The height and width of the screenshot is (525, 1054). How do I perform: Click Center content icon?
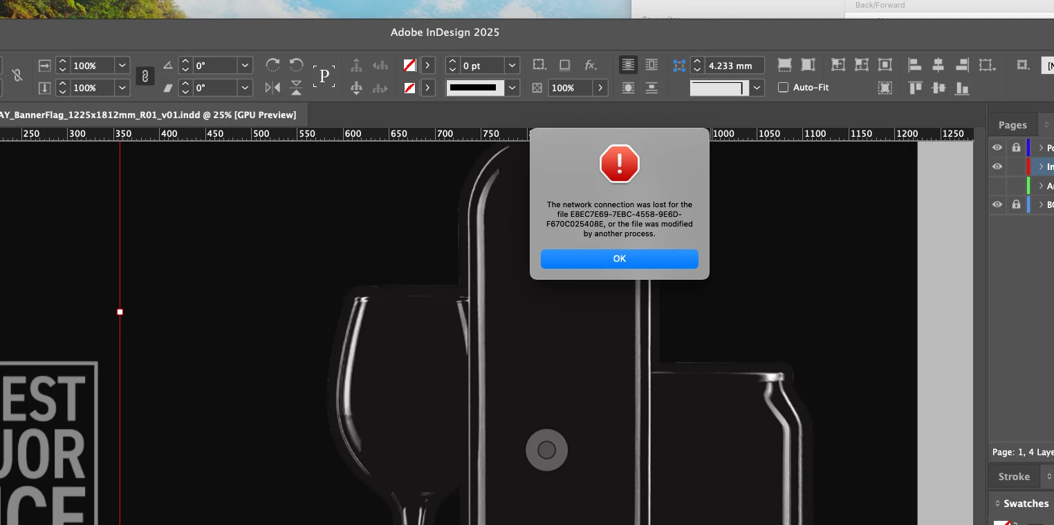tap(885, 65)
